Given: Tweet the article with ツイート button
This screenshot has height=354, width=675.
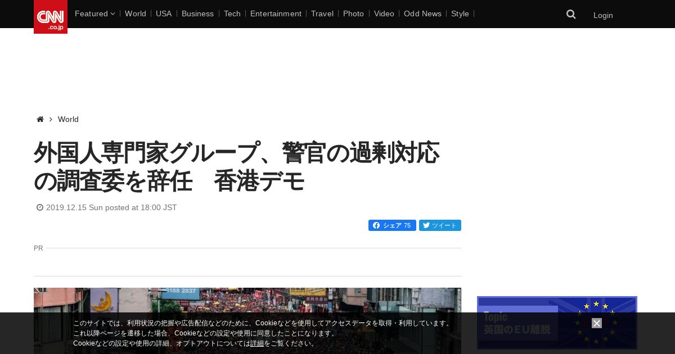Looking at the screenshot, I should point(440,225).
